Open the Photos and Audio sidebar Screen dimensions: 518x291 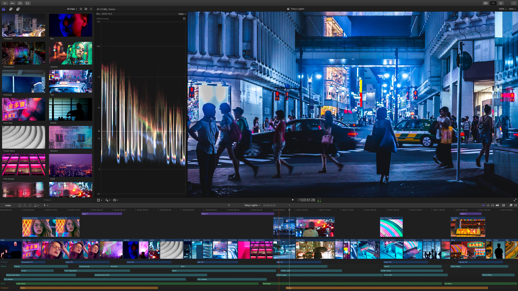pyautogui.click(x=11, y=9)
